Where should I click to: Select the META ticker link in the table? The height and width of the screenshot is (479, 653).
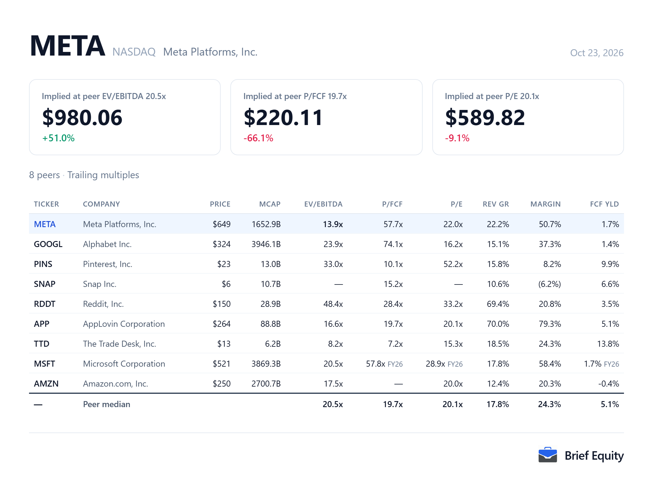tap(45, 224)
